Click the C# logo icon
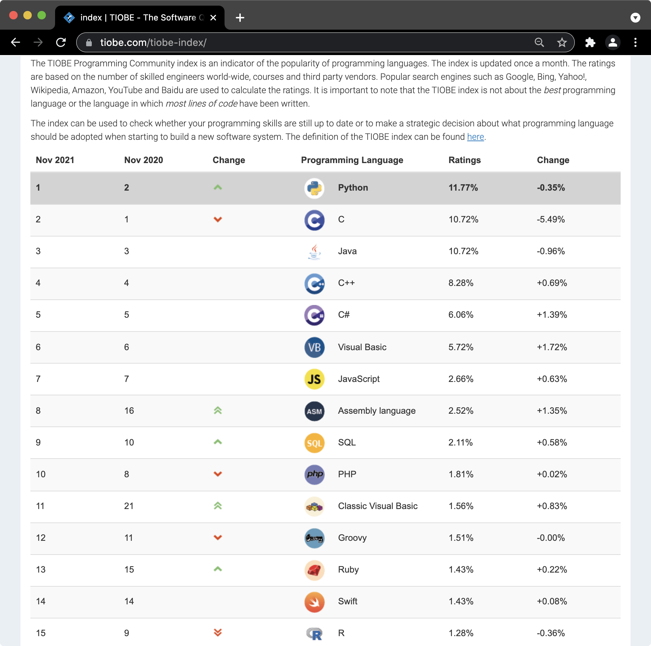 click(314, 315)
